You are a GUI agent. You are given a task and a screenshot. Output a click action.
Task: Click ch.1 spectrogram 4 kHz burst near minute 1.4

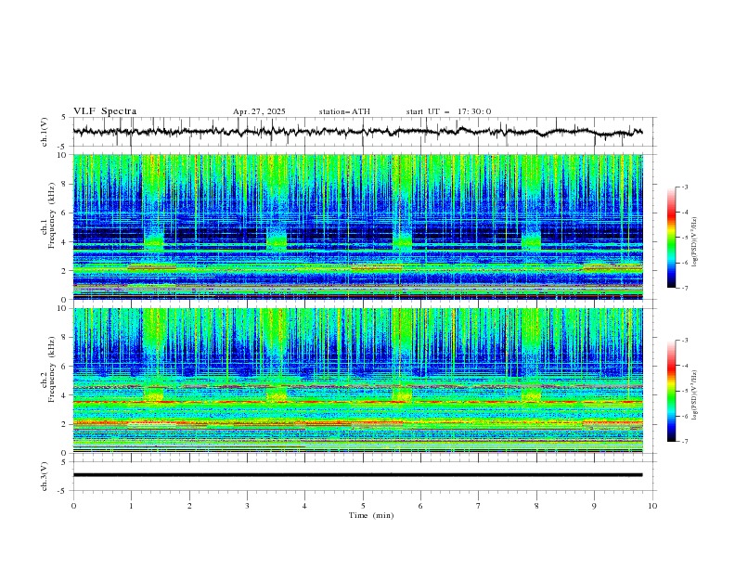(x=154, y=242)
